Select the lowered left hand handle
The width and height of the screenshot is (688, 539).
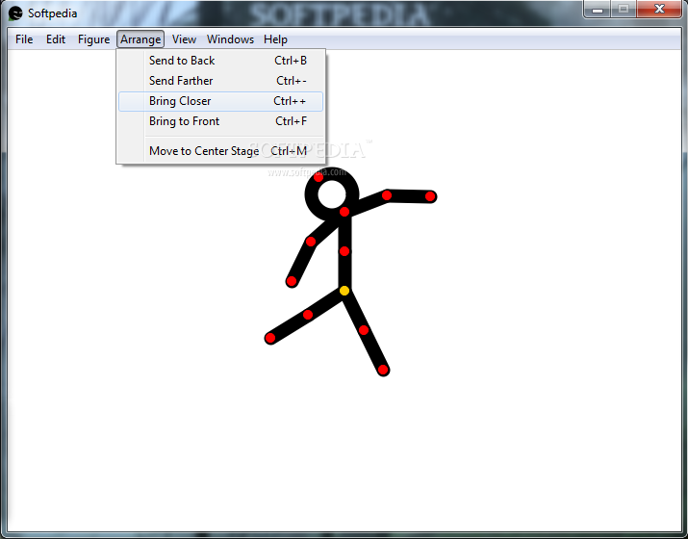point(292,281)
